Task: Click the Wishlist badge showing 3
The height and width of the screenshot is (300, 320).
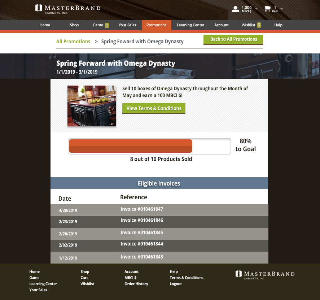Action: (259, 25)
